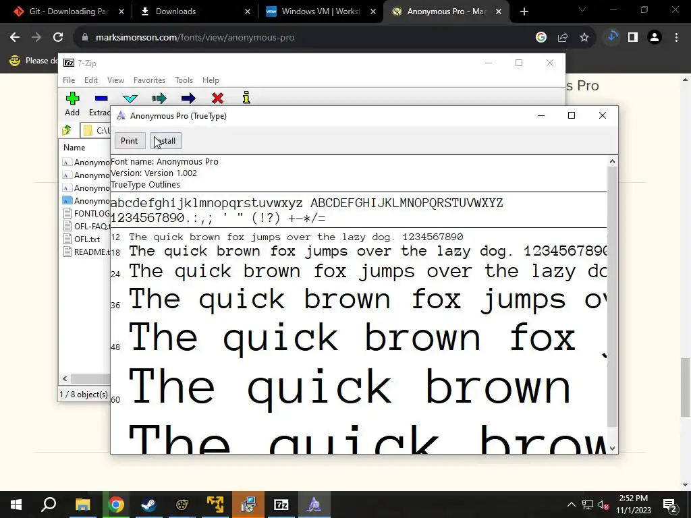Click the Info icon in 7-Zip toolbar
The width and height of the screenshot is (691, 518).
pos(246,98)
